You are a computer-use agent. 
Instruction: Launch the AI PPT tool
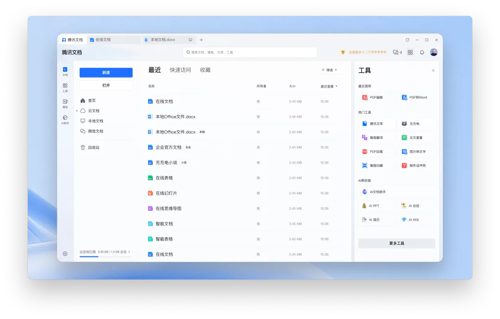point(376,206)
